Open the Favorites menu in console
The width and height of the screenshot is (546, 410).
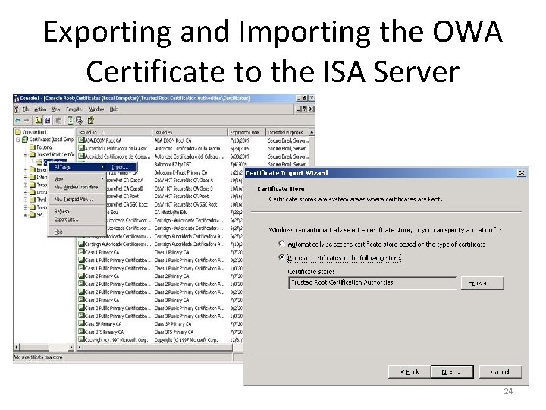75,109
